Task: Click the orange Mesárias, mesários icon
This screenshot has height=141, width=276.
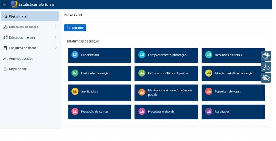Action: pyautogui.click(x=142, y=92)
